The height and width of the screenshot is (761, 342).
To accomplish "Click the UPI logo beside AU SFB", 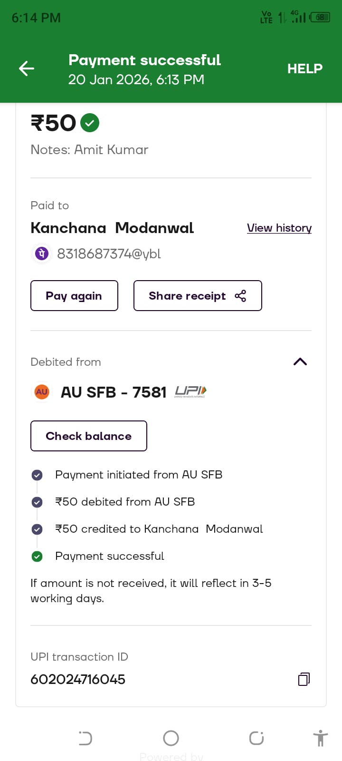I will [x=190, y=392].
